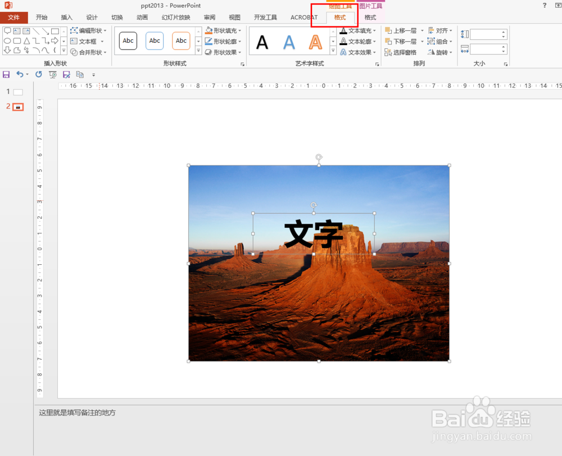562x456 pixels.
Task: Open 艺术字样式 dialog launcher
Action: (377, 64)
